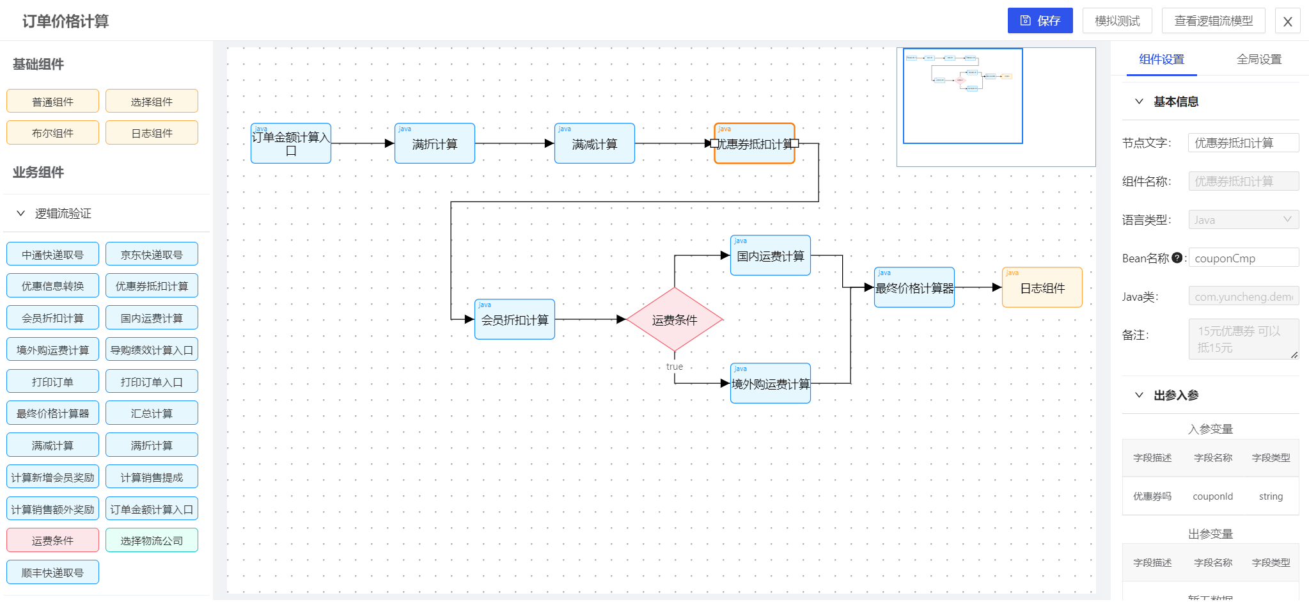
Task: Click the save button with disk icon
Action: [1040, 21]
